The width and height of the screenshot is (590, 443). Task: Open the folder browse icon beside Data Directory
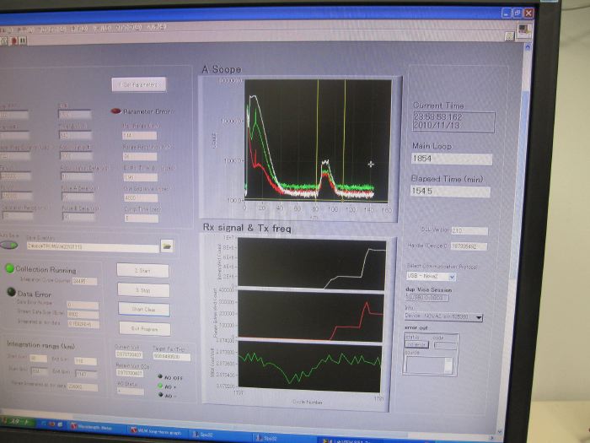point(167,246)
